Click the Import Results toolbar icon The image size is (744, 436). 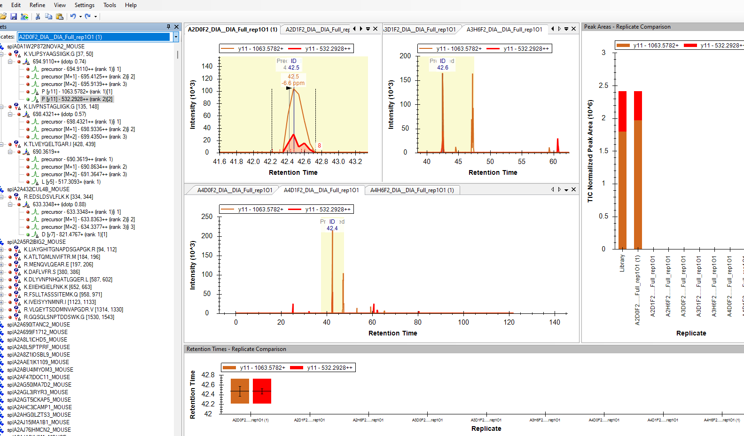click(24, 16)
